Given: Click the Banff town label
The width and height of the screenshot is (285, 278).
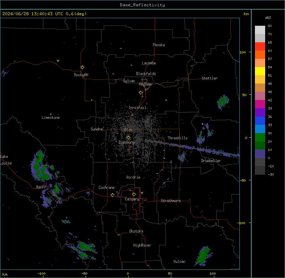Looking at the screenshot, I should [x=41, y=187].
